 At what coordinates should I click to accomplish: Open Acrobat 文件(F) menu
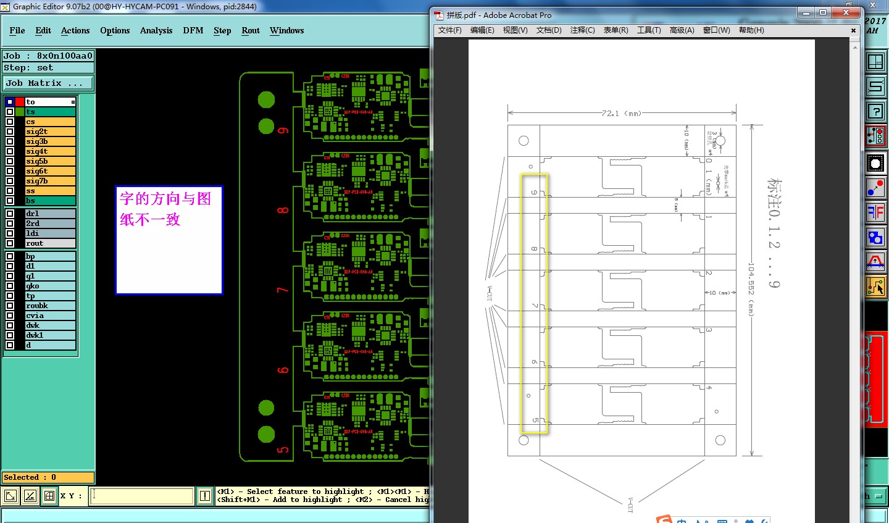pos(450,30)
